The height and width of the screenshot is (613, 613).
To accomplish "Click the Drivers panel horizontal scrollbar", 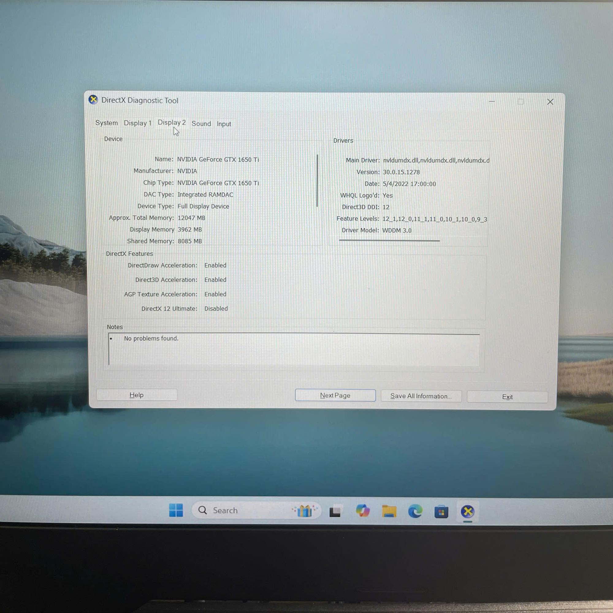I will click(389, 241).
